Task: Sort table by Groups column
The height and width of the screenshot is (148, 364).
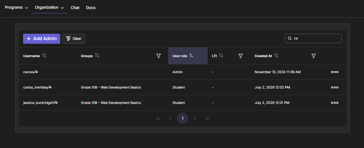Action: (x=97, y=55)
